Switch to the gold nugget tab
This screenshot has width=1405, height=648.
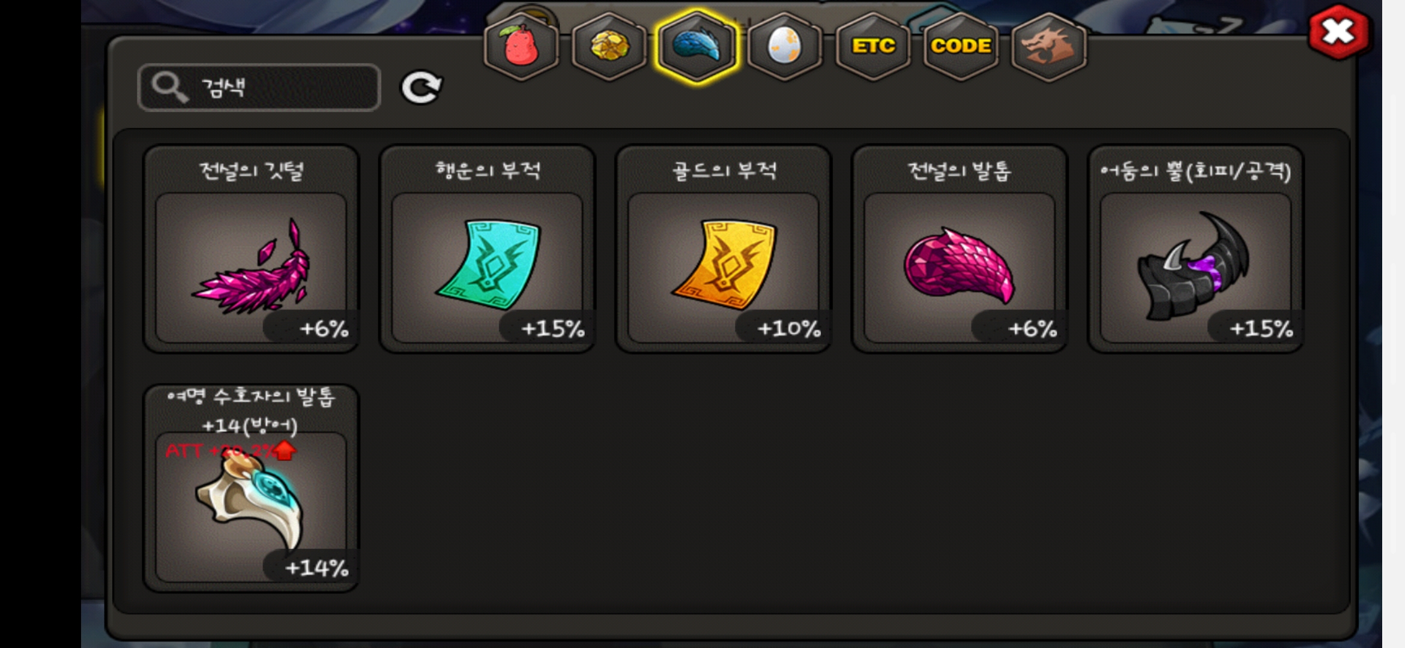point(609,46)
